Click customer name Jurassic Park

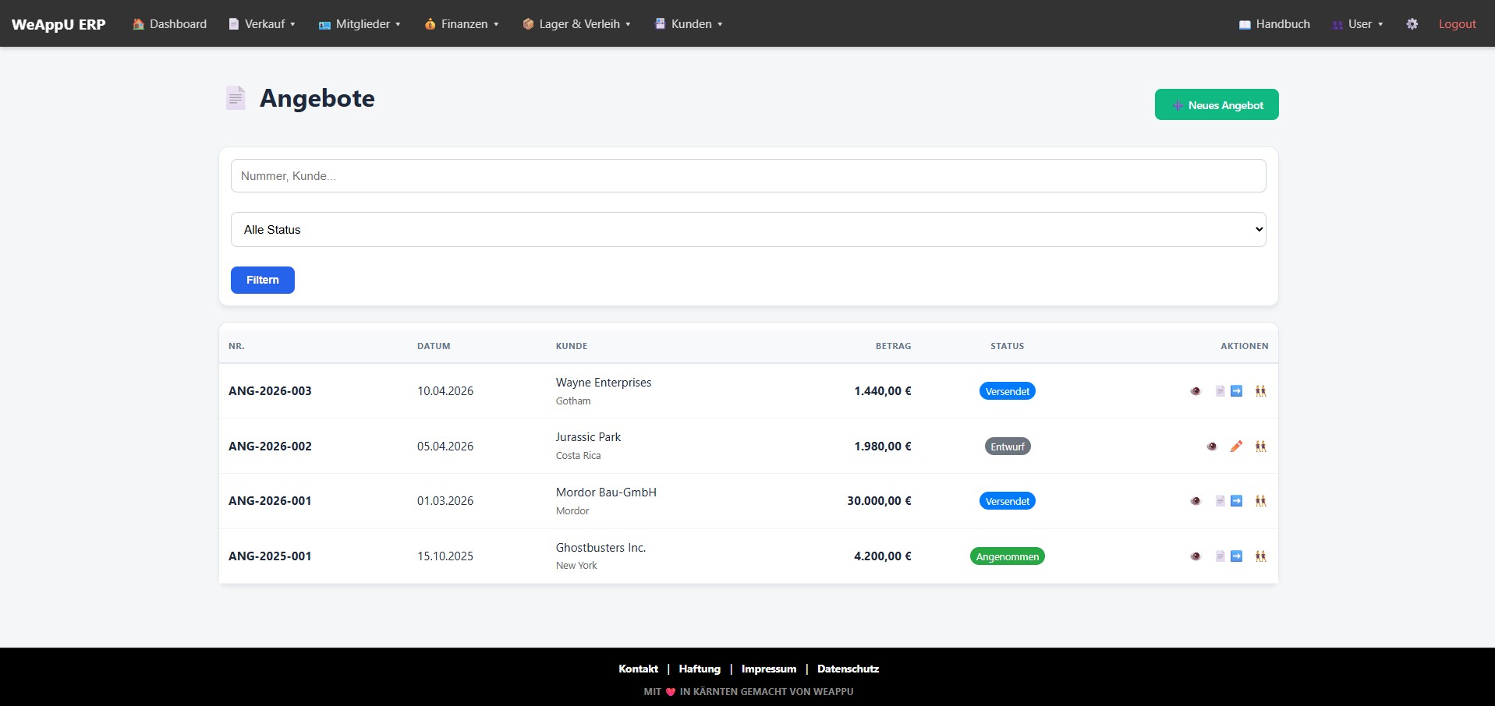coord(588,437)
